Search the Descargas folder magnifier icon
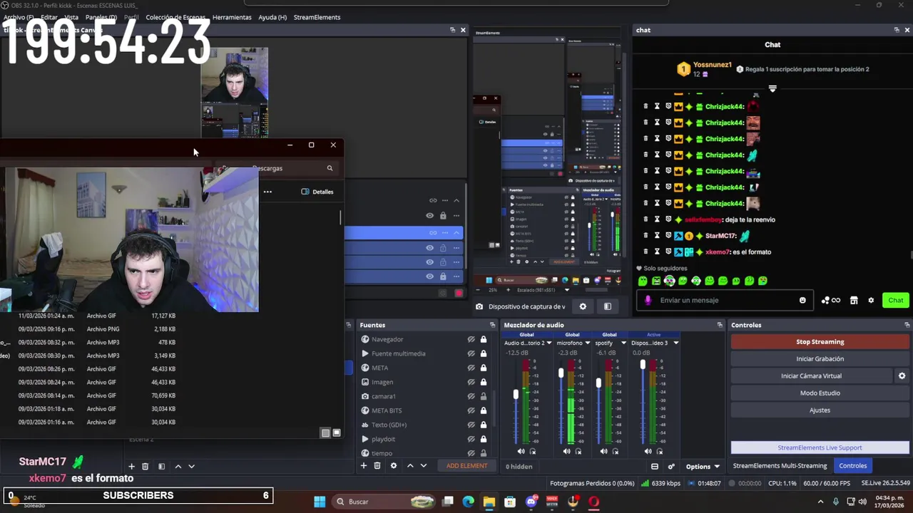The height and width of the screenshot is (513, 913). point(330,168)
